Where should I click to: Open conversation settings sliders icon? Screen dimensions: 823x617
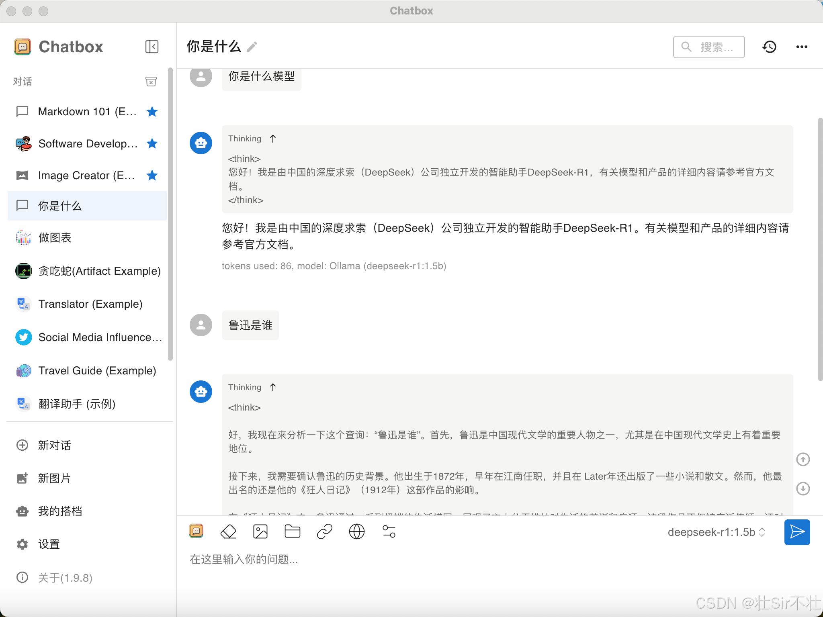389,531
